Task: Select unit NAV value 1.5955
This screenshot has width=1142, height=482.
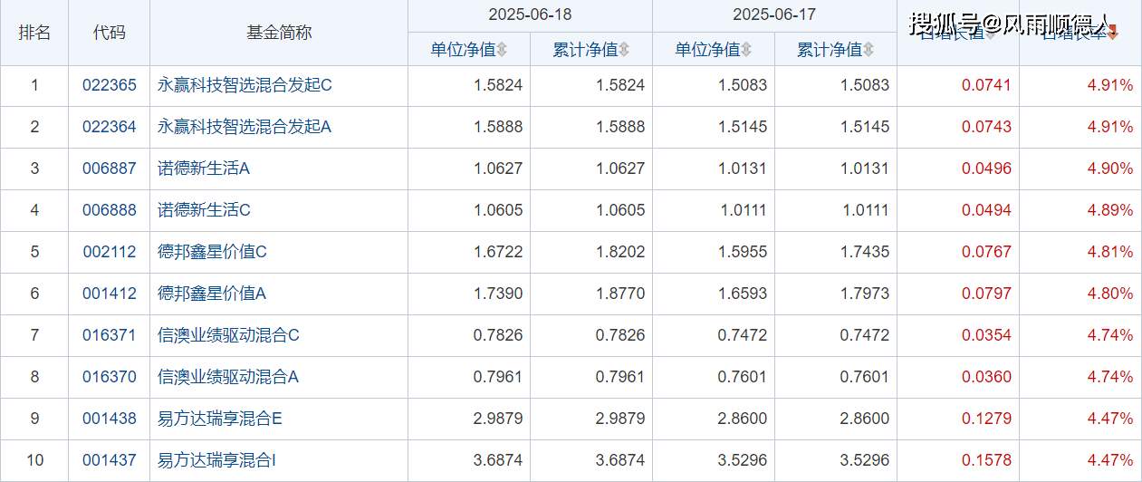Action: pos(743,252)
